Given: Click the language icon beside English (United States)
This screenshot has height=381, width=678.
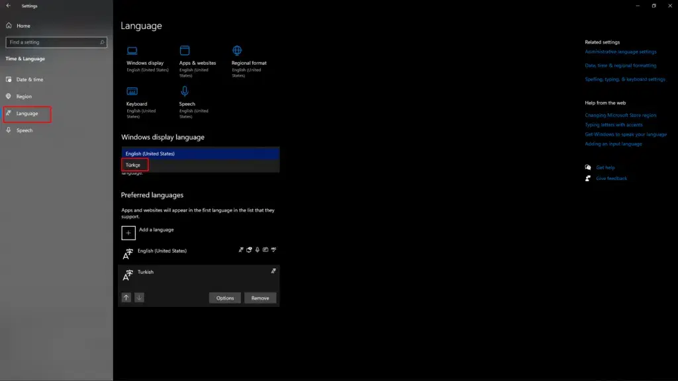Looking at the screenshot, I should click(128, 254).
